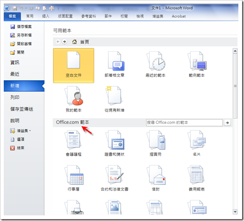Screen dimensions: 244x221
Task: Click the vertical scrollbar thumb
Action: tap(235, 86)
